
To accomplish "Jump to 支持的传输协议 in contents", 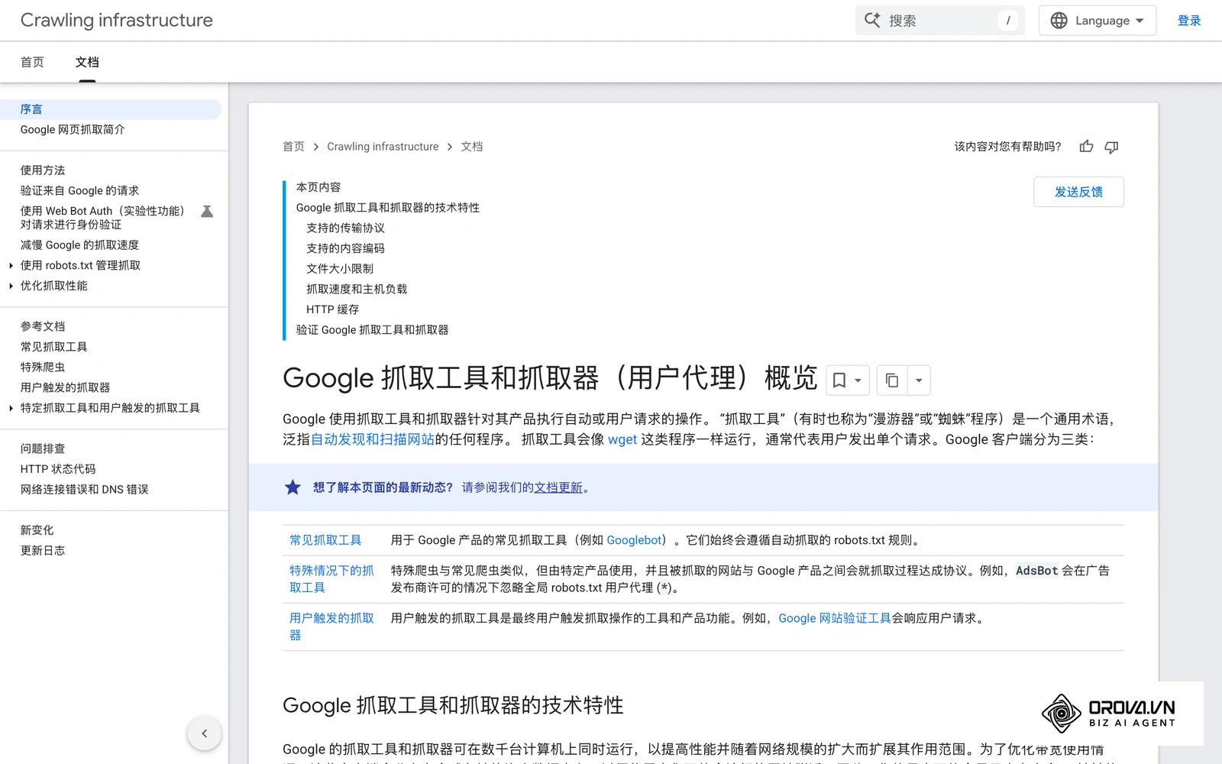I will [345, 228].
